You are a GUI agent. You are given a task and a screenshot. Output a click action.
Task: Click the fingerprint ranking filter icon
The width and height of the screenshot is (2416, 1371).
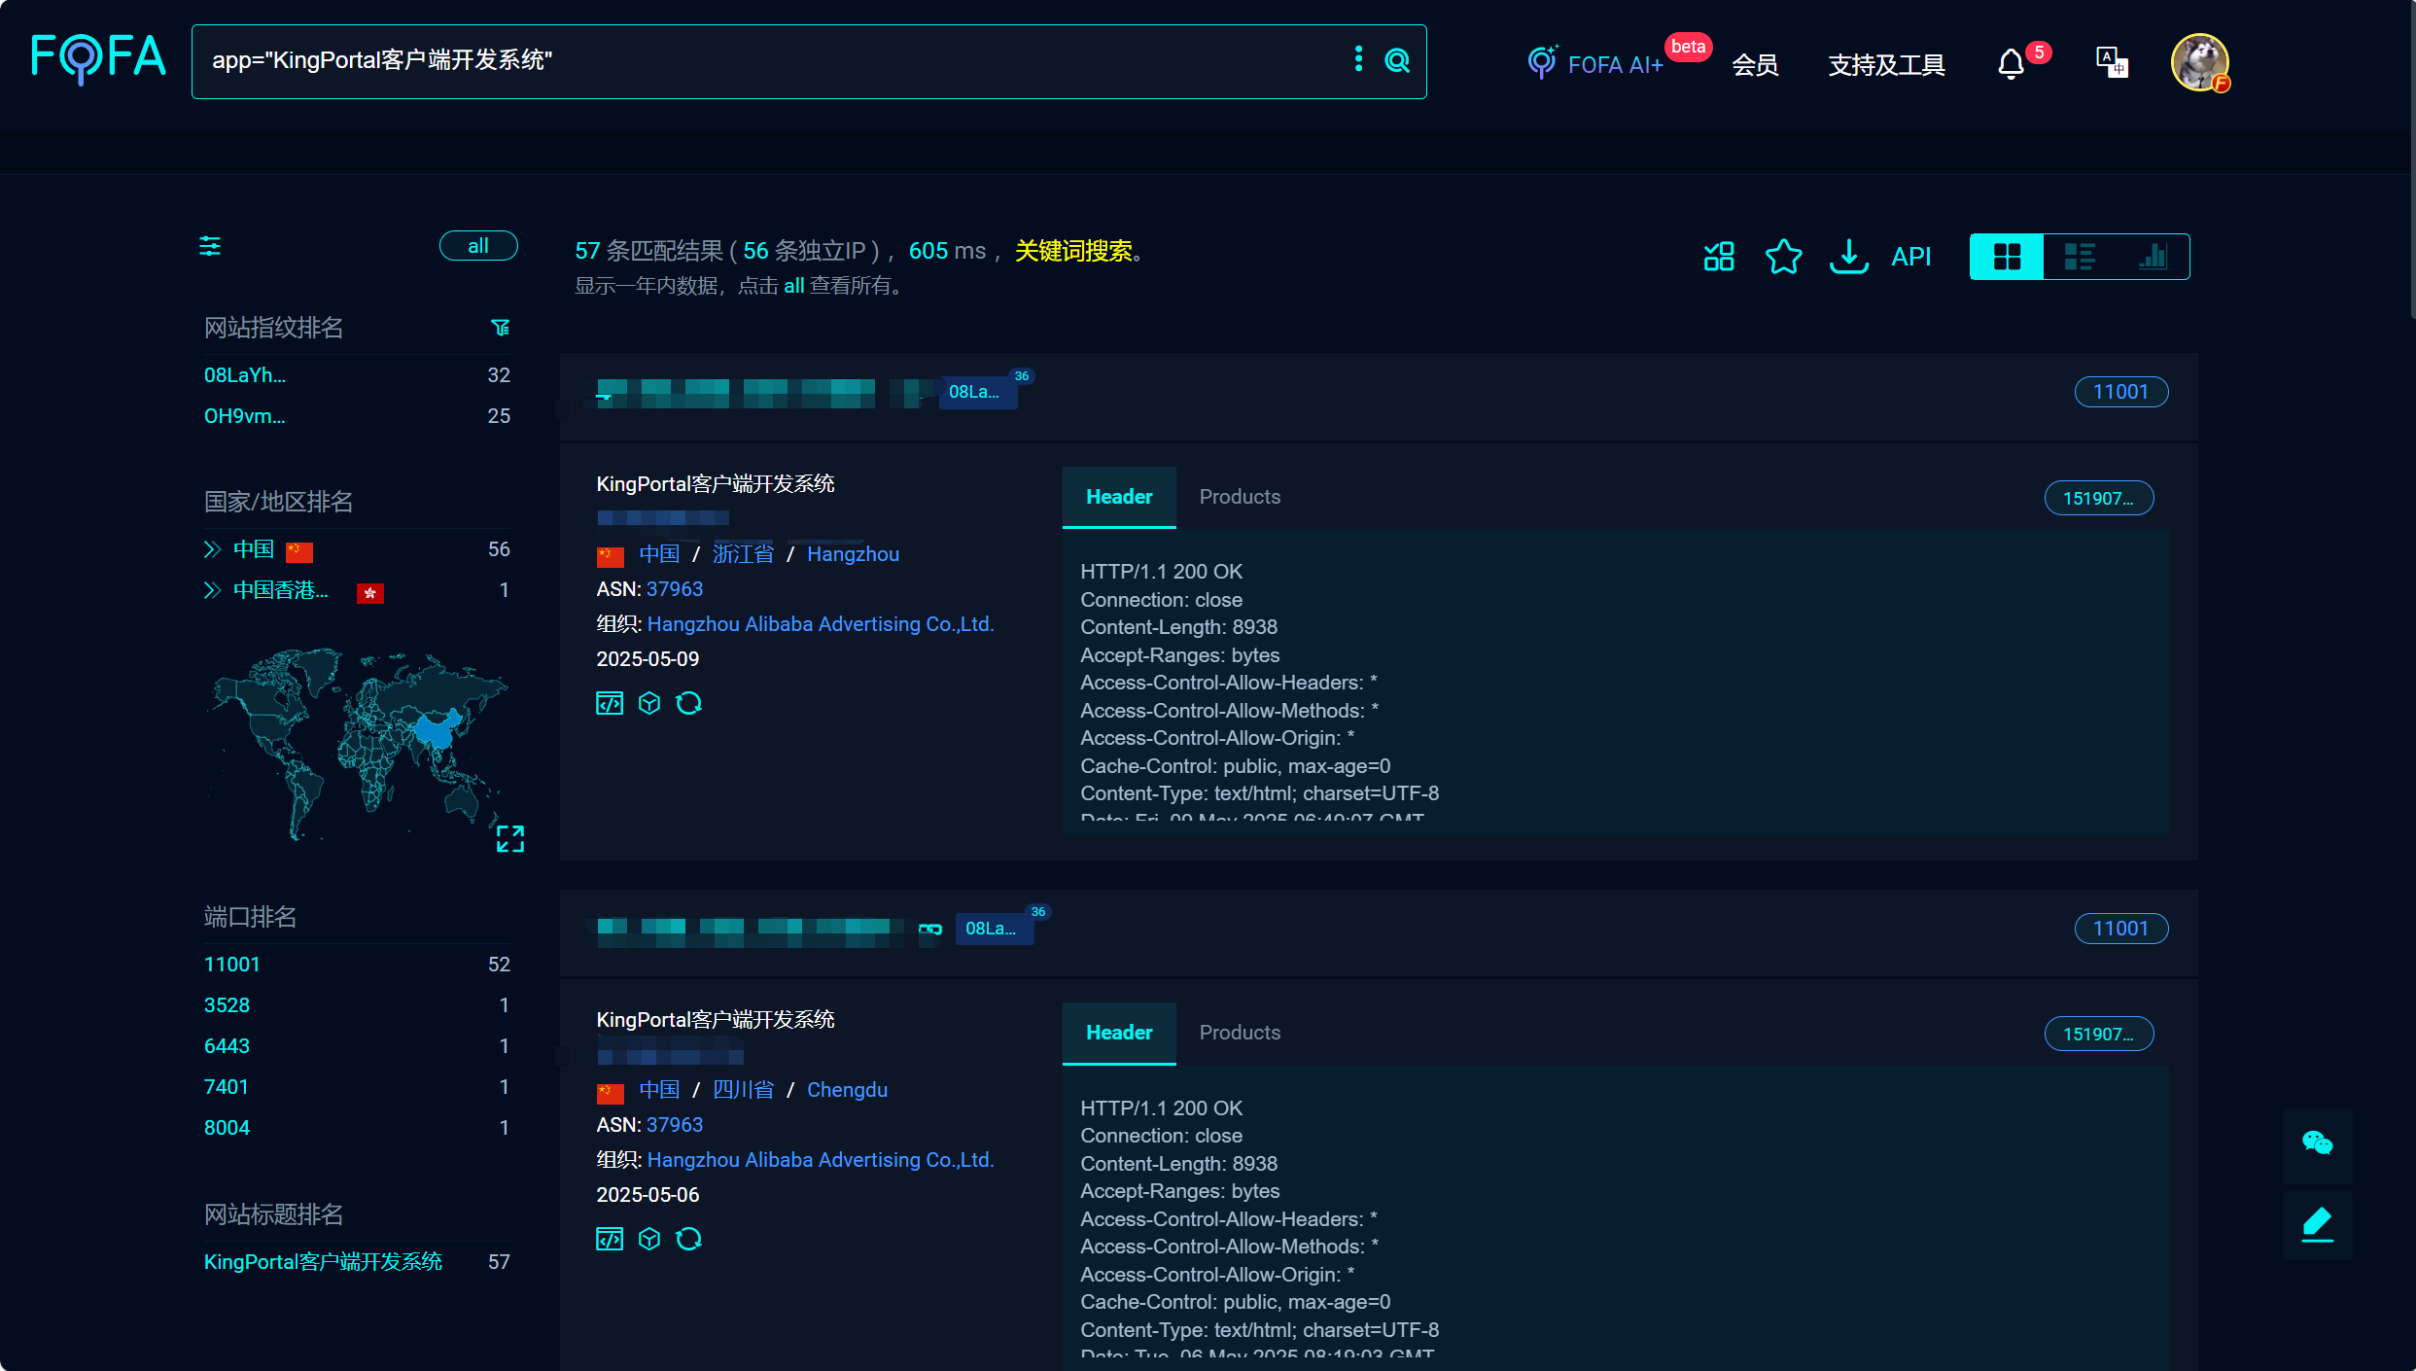(501, 328)
